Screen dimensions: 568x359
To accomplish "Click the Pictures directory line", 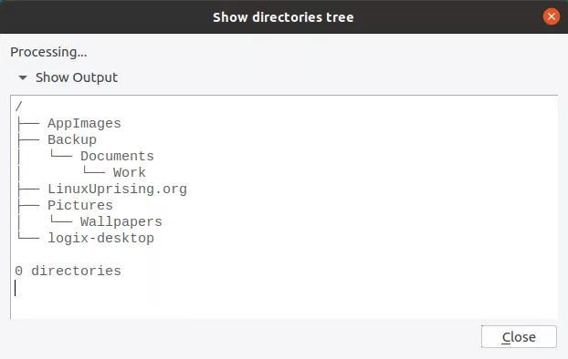I will point(80,205).
